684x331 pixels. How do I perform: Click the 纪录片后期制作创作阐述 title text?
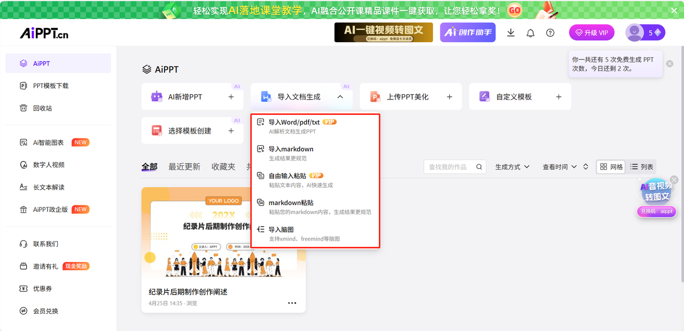coord(188,292)
